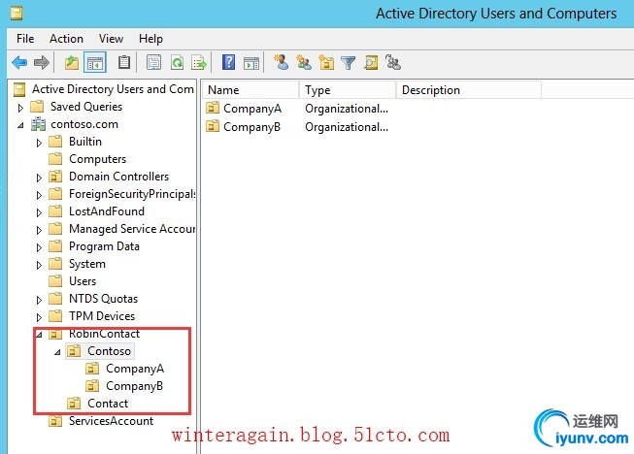Collapse the contoso.com domain node

(20, 125)
